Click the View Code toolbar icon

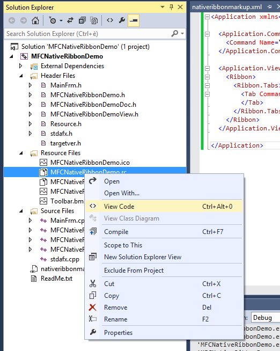click(x=110, y=20)
